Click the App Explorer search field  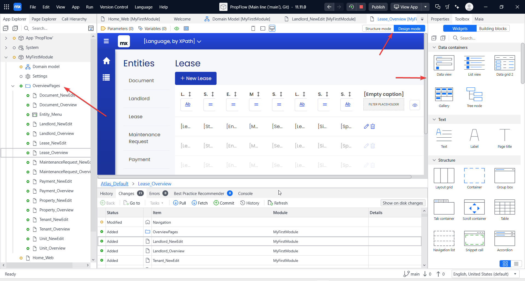click(55, 28)
